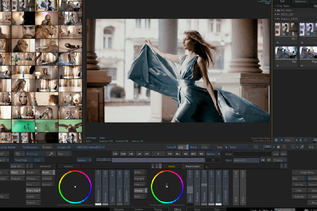Go to the next keyframe
Screen dimensions: 317x211
177,154
